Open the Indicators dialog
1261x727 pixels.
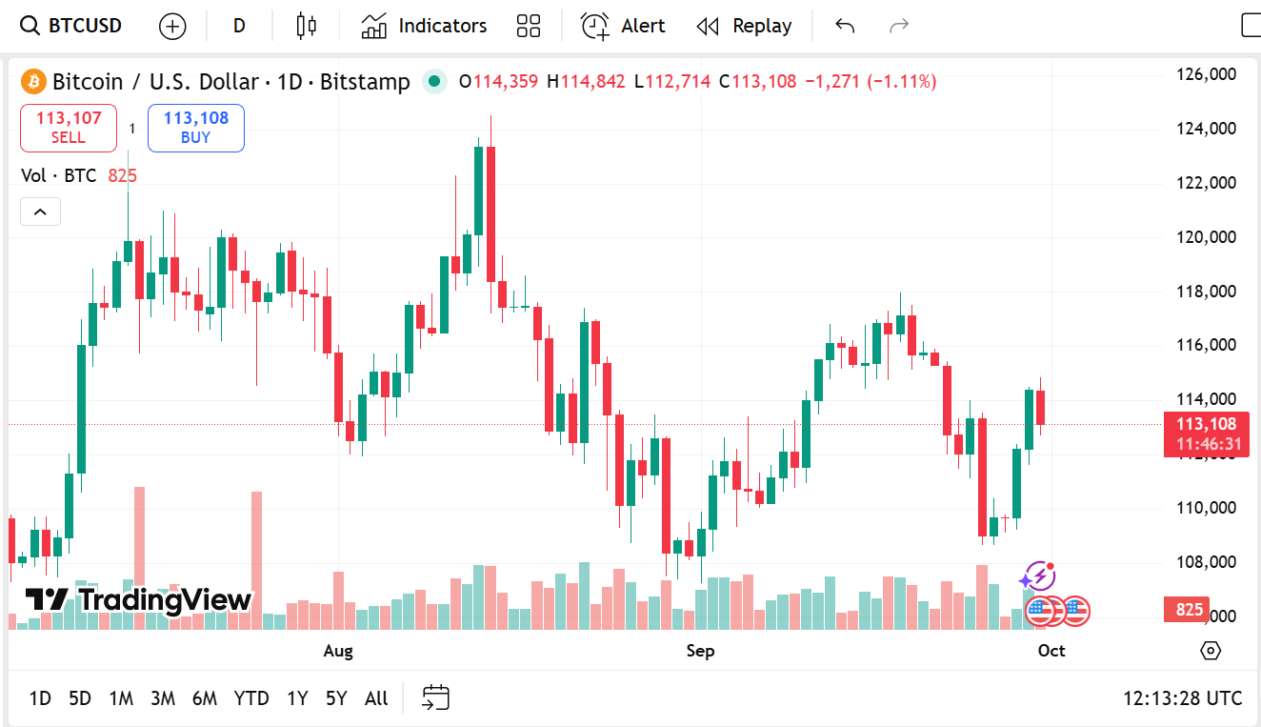tap(424, 26)
